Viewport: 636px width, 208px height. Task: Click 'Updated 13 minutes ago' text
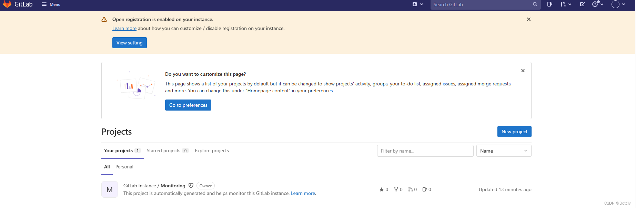coord(505,189)
